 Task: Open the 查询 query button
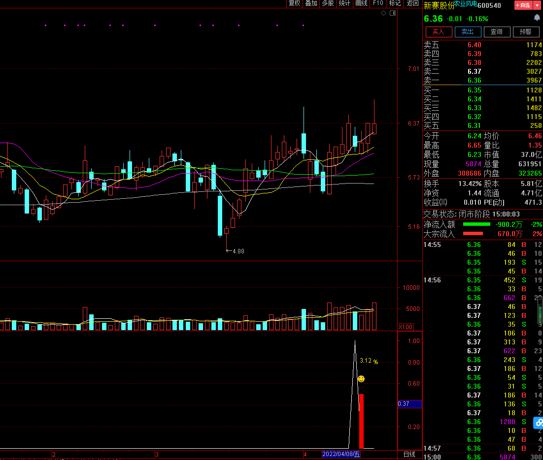click(497, 32)
